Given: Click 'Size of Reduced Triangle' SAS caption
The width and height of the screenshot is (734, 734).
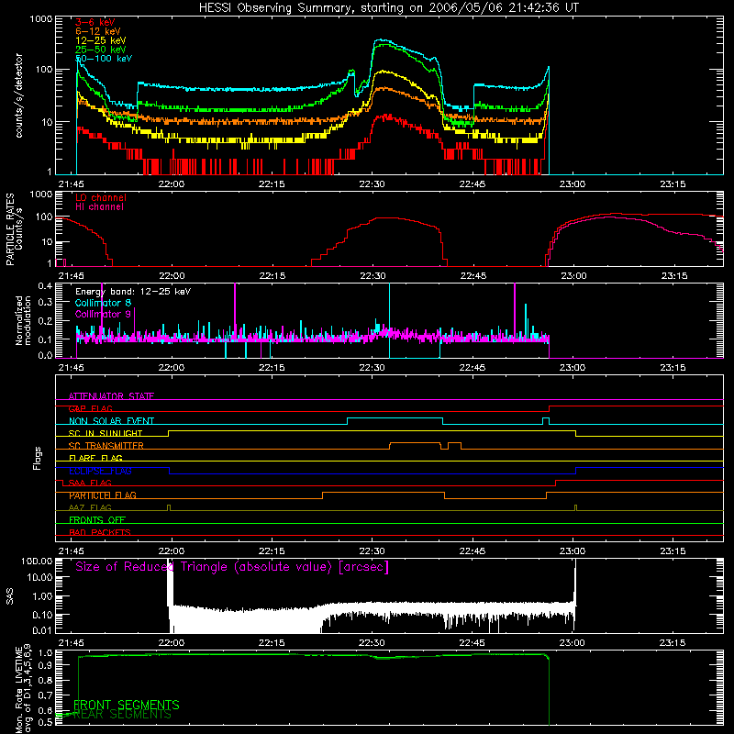Looking at the screenshot, I should (232, 567).
